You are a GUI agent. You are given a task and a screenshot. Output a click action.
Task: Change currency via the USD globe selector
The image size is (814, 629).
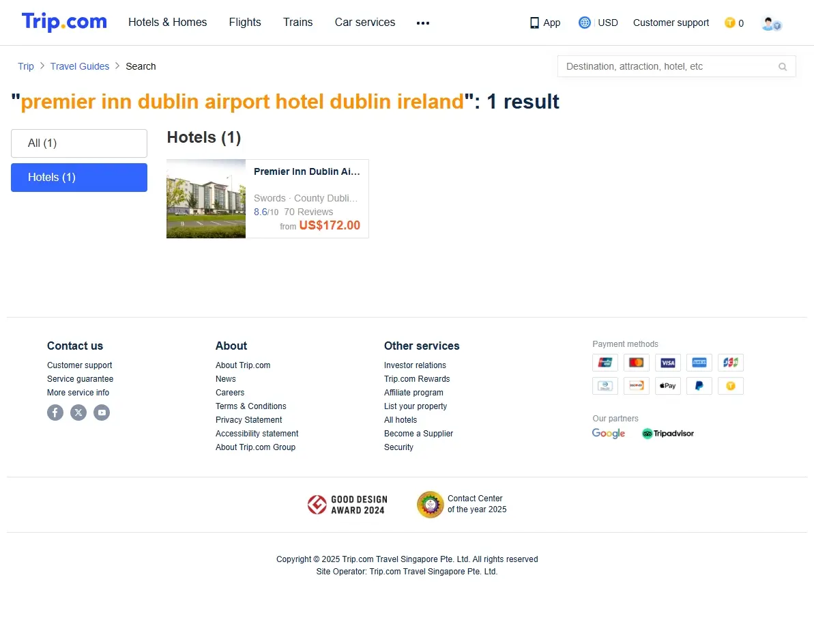tap(598, 23)
